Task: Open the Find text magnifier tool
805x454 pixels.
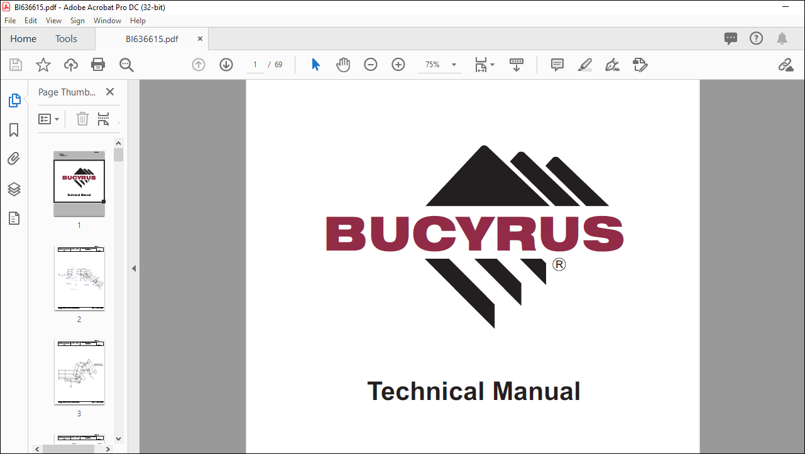Action: click(x=126, y=65)
